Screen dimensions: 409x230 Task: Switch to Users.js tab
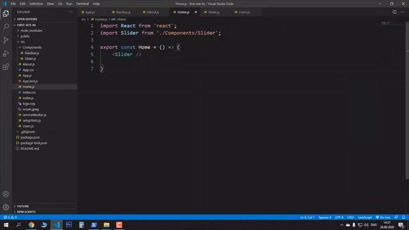(x=244, y=12)
